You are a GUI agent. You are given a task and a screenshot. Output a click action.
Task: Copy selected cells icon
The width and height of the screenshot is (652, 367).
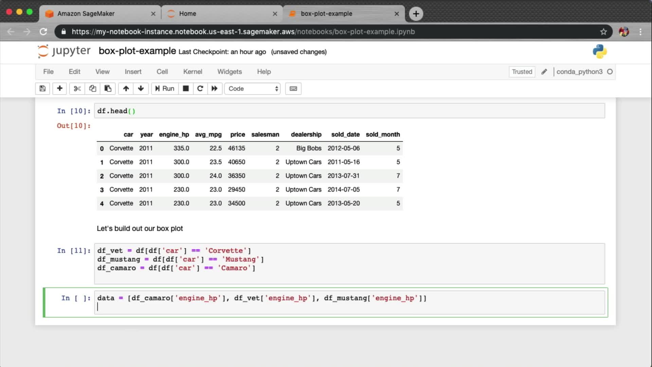tap(92, 89)
